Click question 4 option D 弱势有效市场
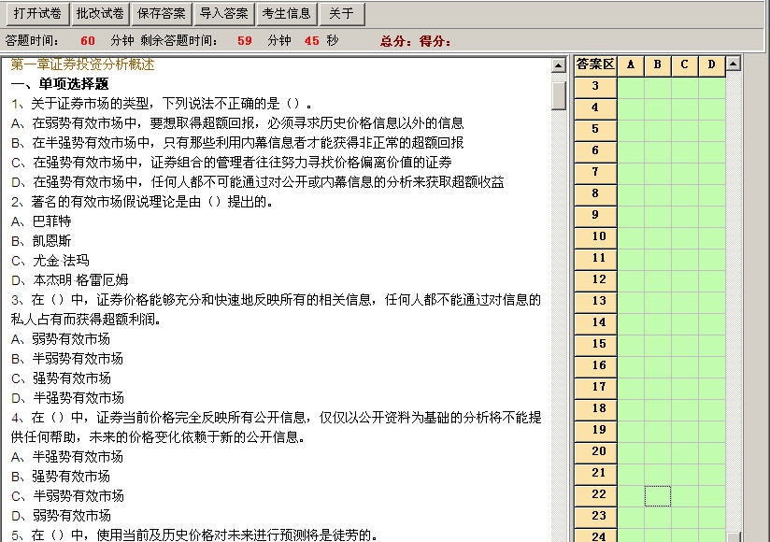Viewport: 770px width, 542px height. [72, 516]
